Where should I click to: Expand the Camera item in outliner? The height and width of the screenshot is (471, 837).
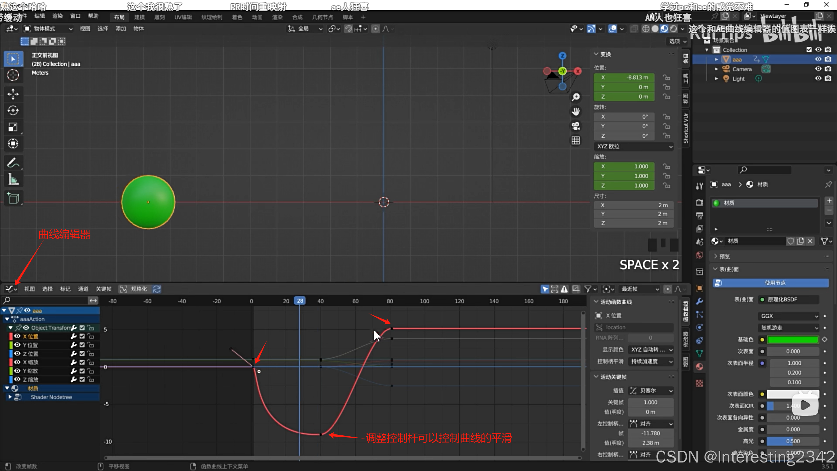(716, 69)
